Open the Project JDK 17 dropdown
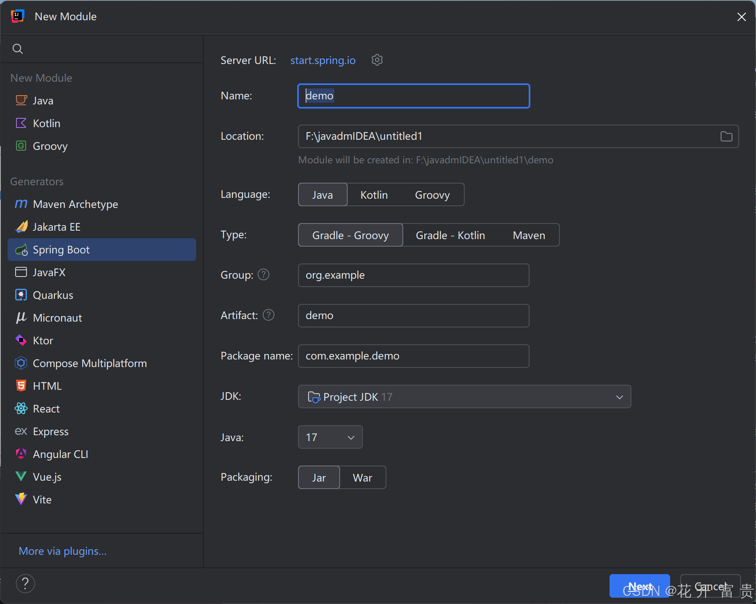The height and width of the screenshot is (604, 756). coord(464,396)
